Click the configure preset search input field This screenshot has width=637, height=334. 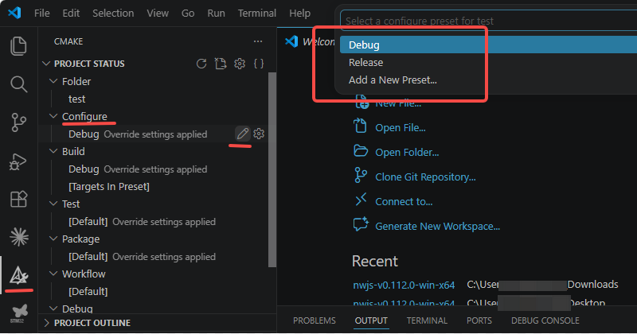click(488, 21)
